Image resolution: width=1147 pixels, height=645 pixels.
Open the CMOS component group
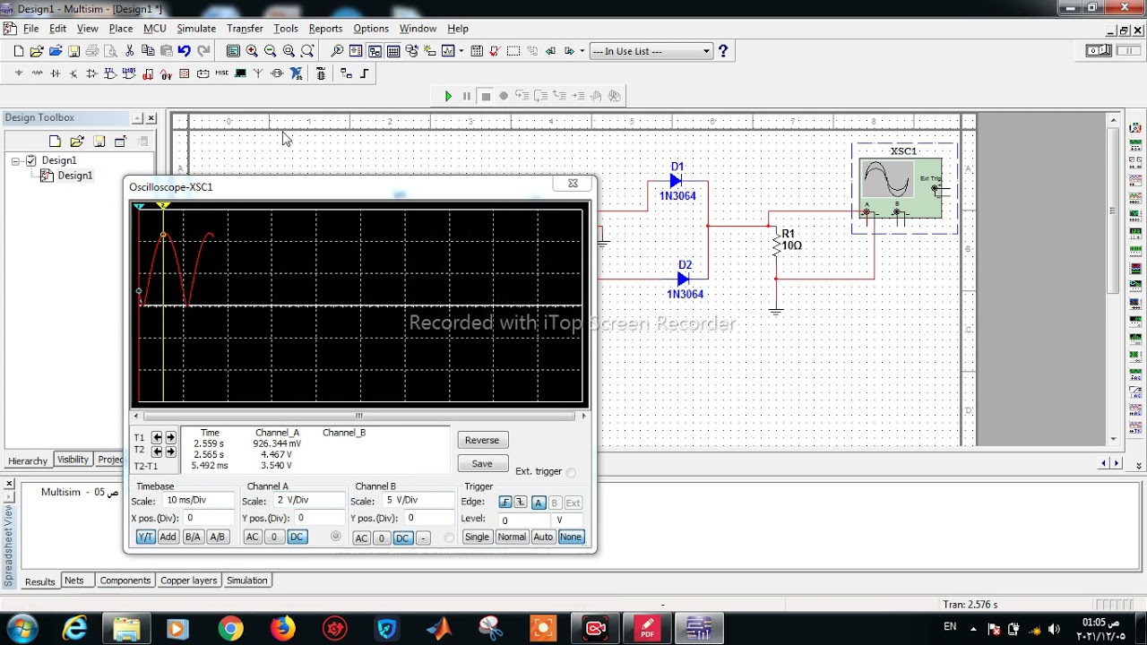128,73
